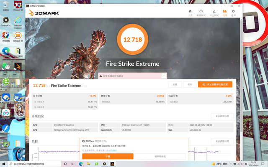Open the Stress Tests tab
The width and height of the screenshot is (268, 167).
click(214, 13)
